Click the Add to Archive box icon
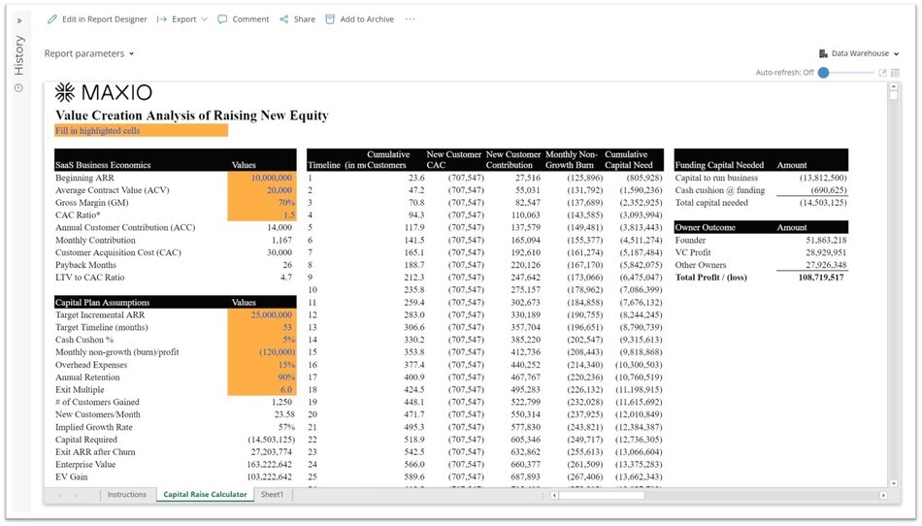This screenshot has height=526, width=922. coord(330,19)
